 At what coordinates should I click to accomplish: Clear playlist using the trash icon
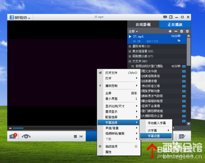tap(182, 31)
